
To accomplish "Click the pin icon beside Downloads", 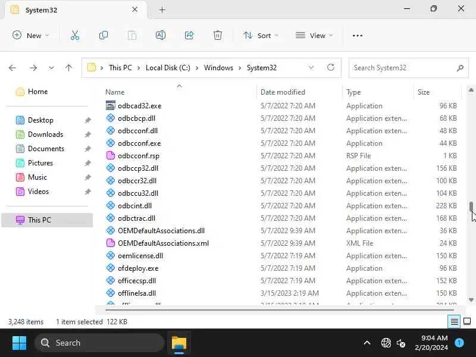I will tap(87, 134).
